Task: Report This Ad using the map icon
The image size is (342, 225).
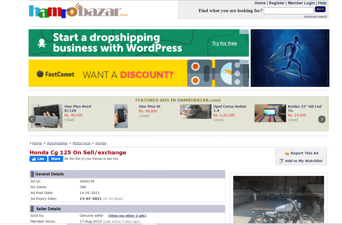Action: 287,153
